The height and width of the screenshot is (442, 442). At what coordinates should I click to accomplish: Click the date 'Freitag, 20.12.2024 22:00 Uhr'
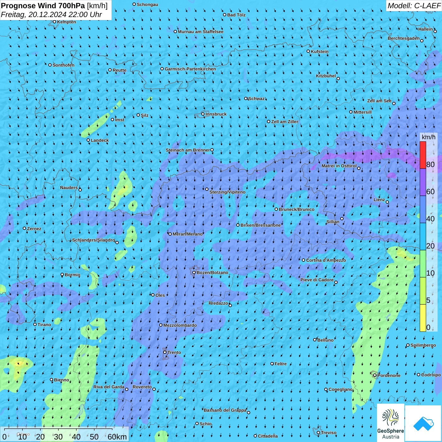click(x=51, y=15)
